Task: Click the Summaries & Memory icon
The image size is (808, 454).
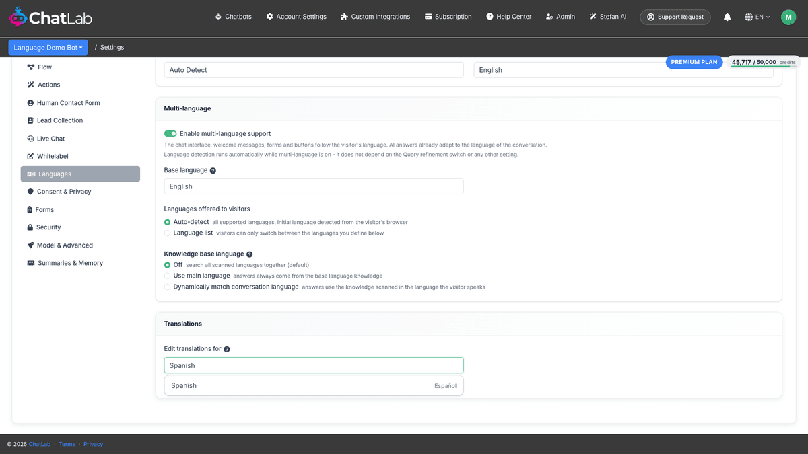Action: click(30, 263)
